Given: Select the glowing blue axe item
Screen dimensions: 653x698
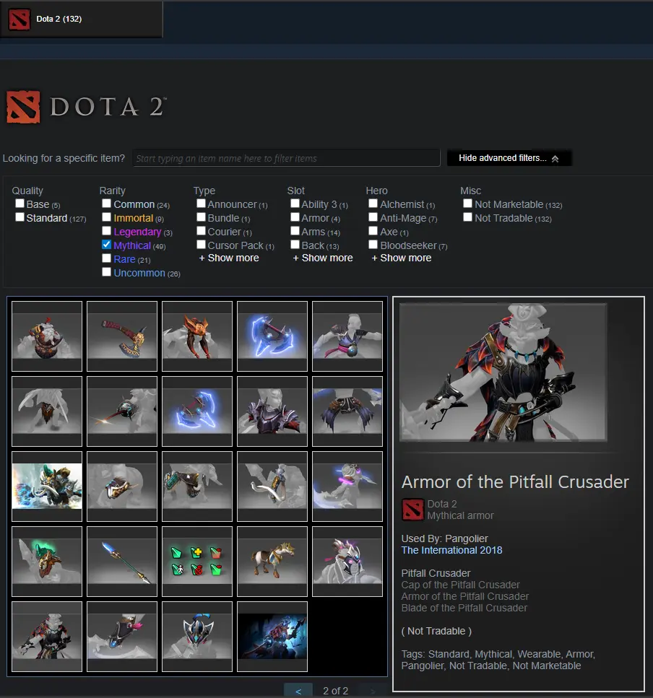Looking at the screenshot, I should 272,336.
